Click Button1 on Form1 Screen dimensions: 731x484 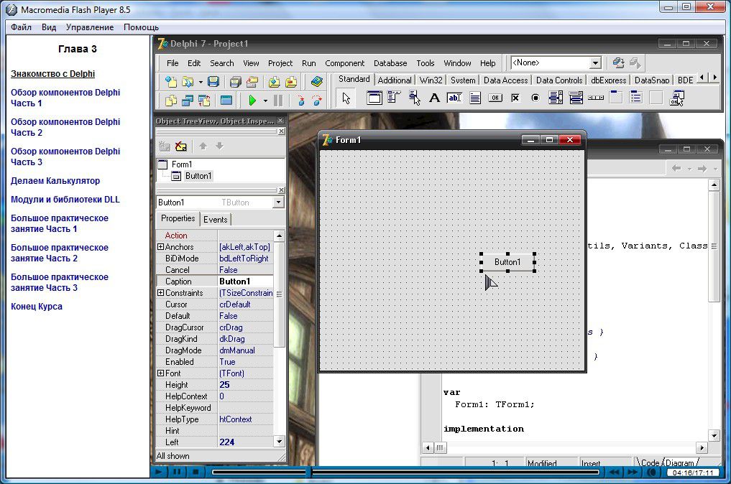coord(507,262)
